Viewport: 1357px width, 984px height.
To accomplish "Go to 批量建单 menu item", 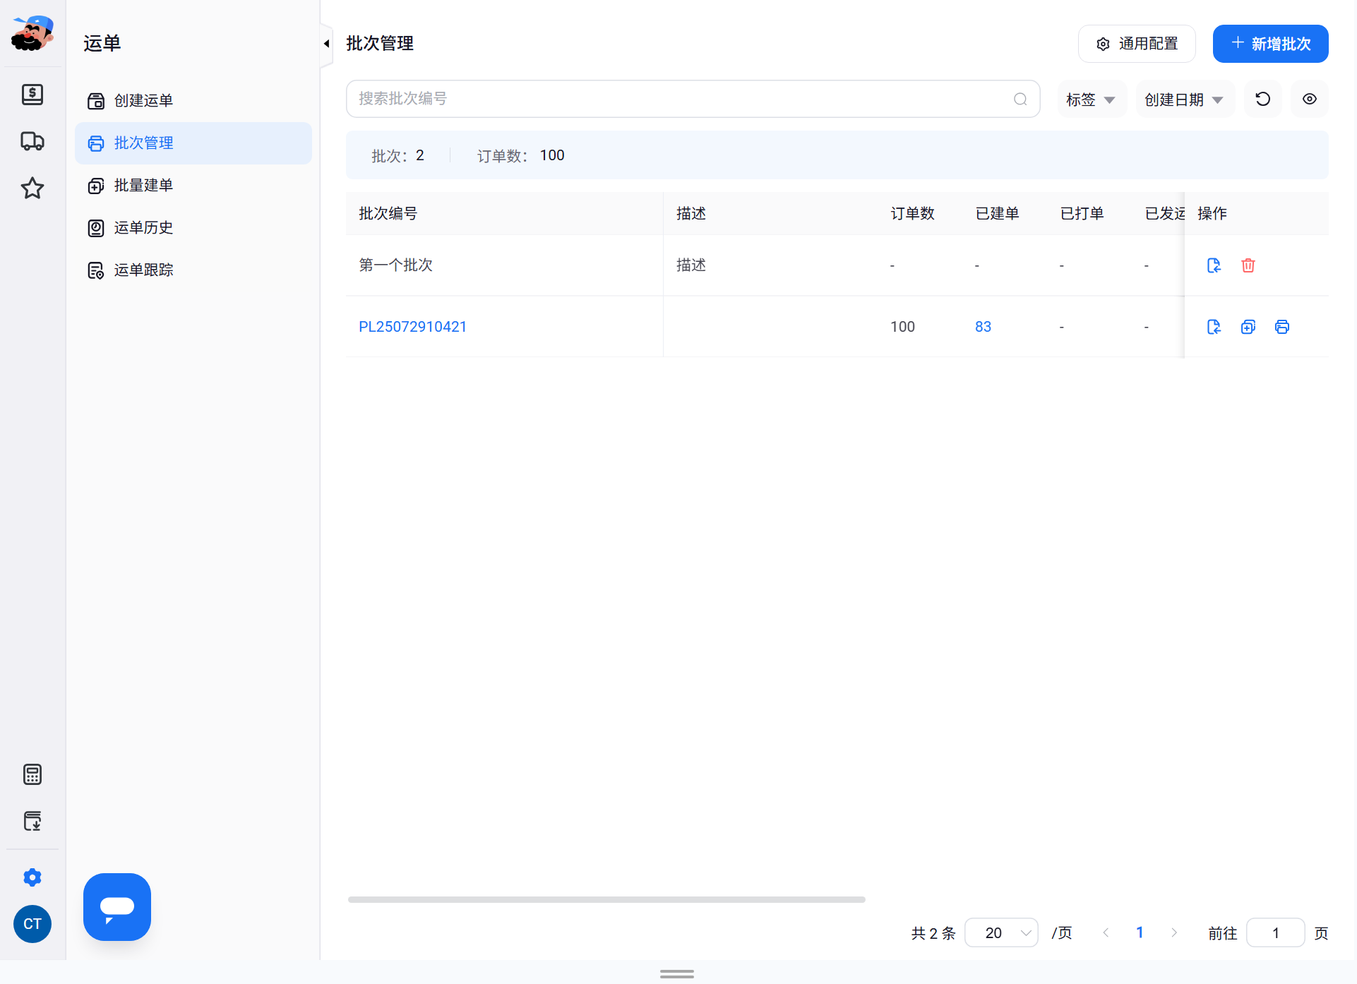I will pyautogui.click(x=193, y=186).
